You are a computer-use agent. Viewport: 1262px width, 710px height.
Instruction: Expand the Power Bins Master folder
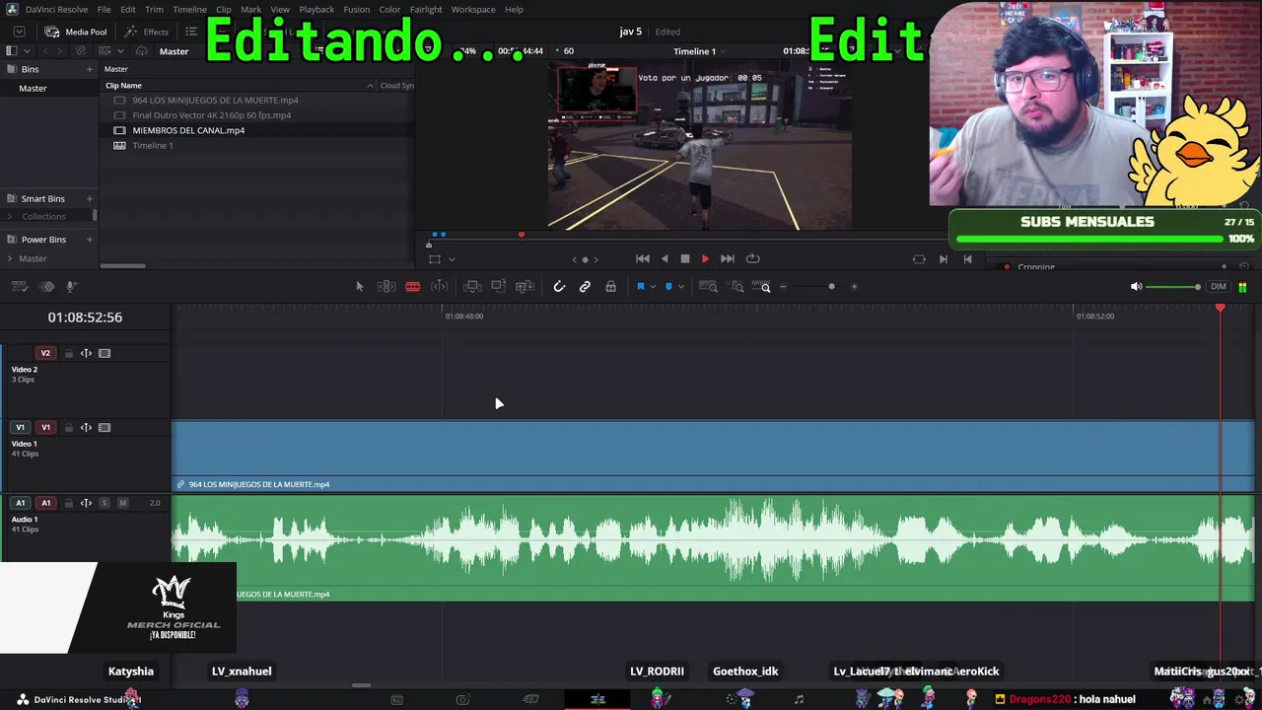point(10,258)
